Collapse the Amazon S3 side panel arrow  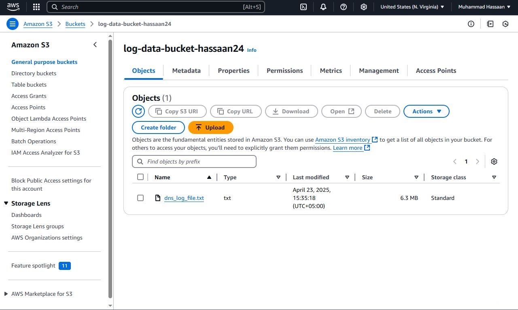(x=95, y=45)
